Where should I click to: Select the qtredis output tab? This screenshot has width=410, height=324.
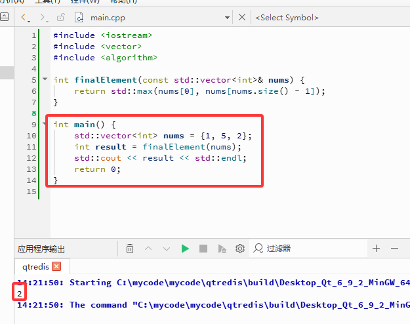[x=35, y=267]
